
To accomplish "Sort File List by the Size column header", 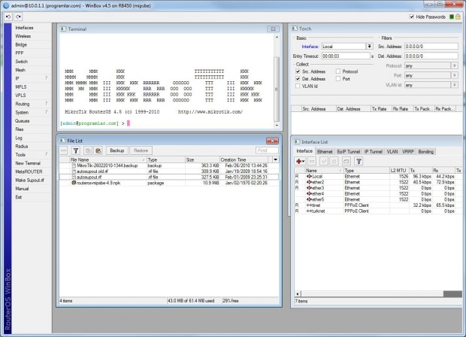I will [202, 159].
